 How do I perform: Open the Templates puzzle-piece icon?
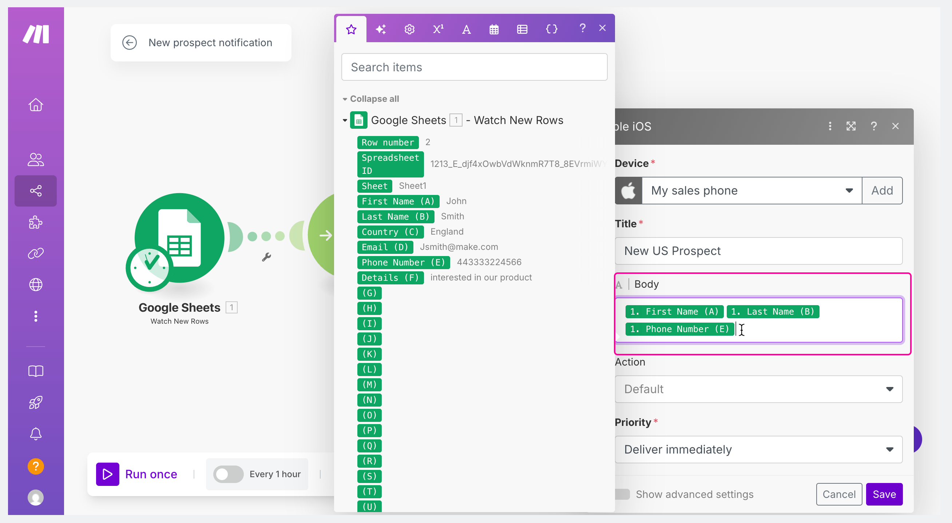[x=35, y=222]
